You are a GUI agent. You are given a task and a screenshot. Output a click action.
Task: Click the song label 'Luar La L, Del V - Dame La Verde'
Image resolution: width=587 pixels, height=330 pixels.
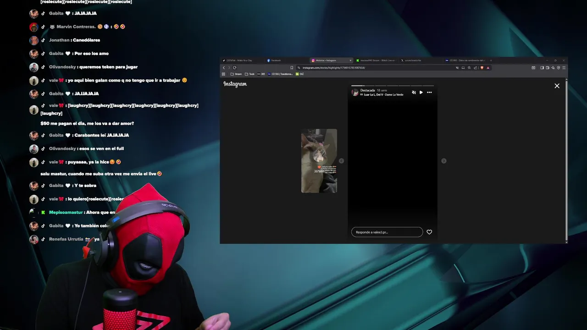click(x=383, y=95)
